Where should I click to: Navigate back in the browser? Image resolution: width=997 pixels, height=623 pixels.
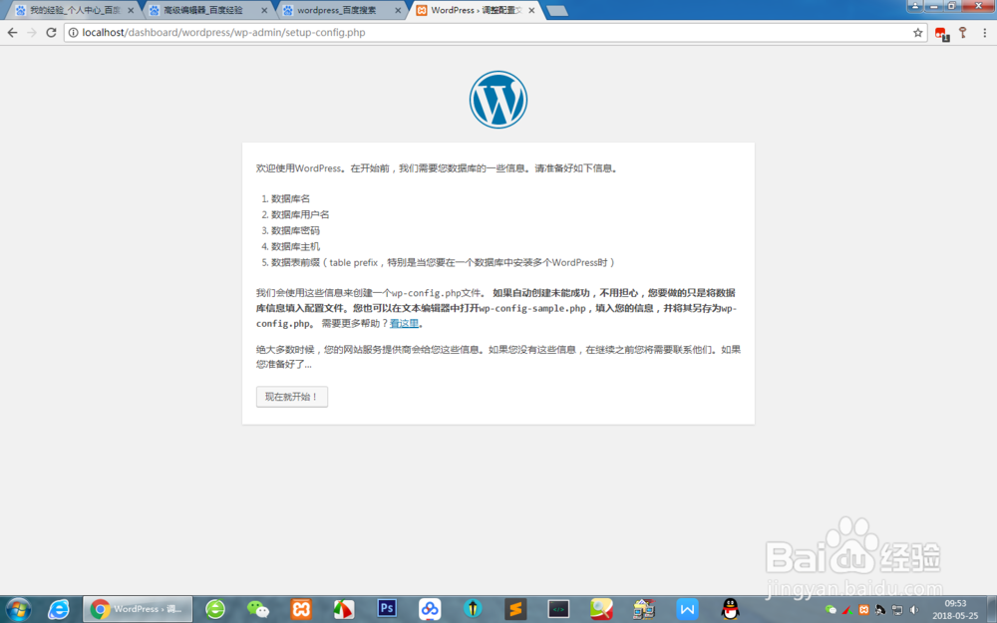tap(12, 32)
